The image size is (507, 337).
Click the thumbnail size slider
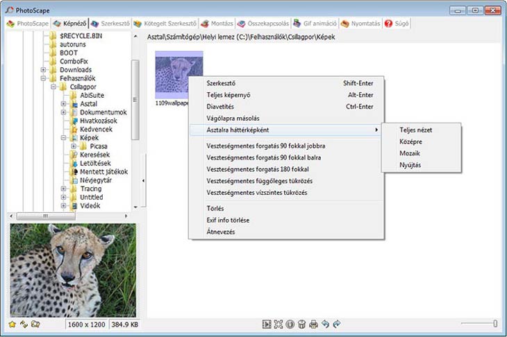click(494, 324)
